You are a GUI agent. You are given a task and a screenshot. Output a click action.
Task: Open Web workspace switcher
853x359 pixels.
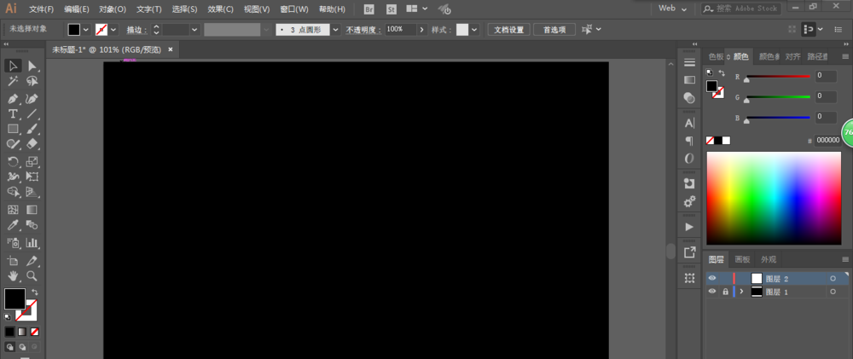pyautogui.click(x=673, y=9)
